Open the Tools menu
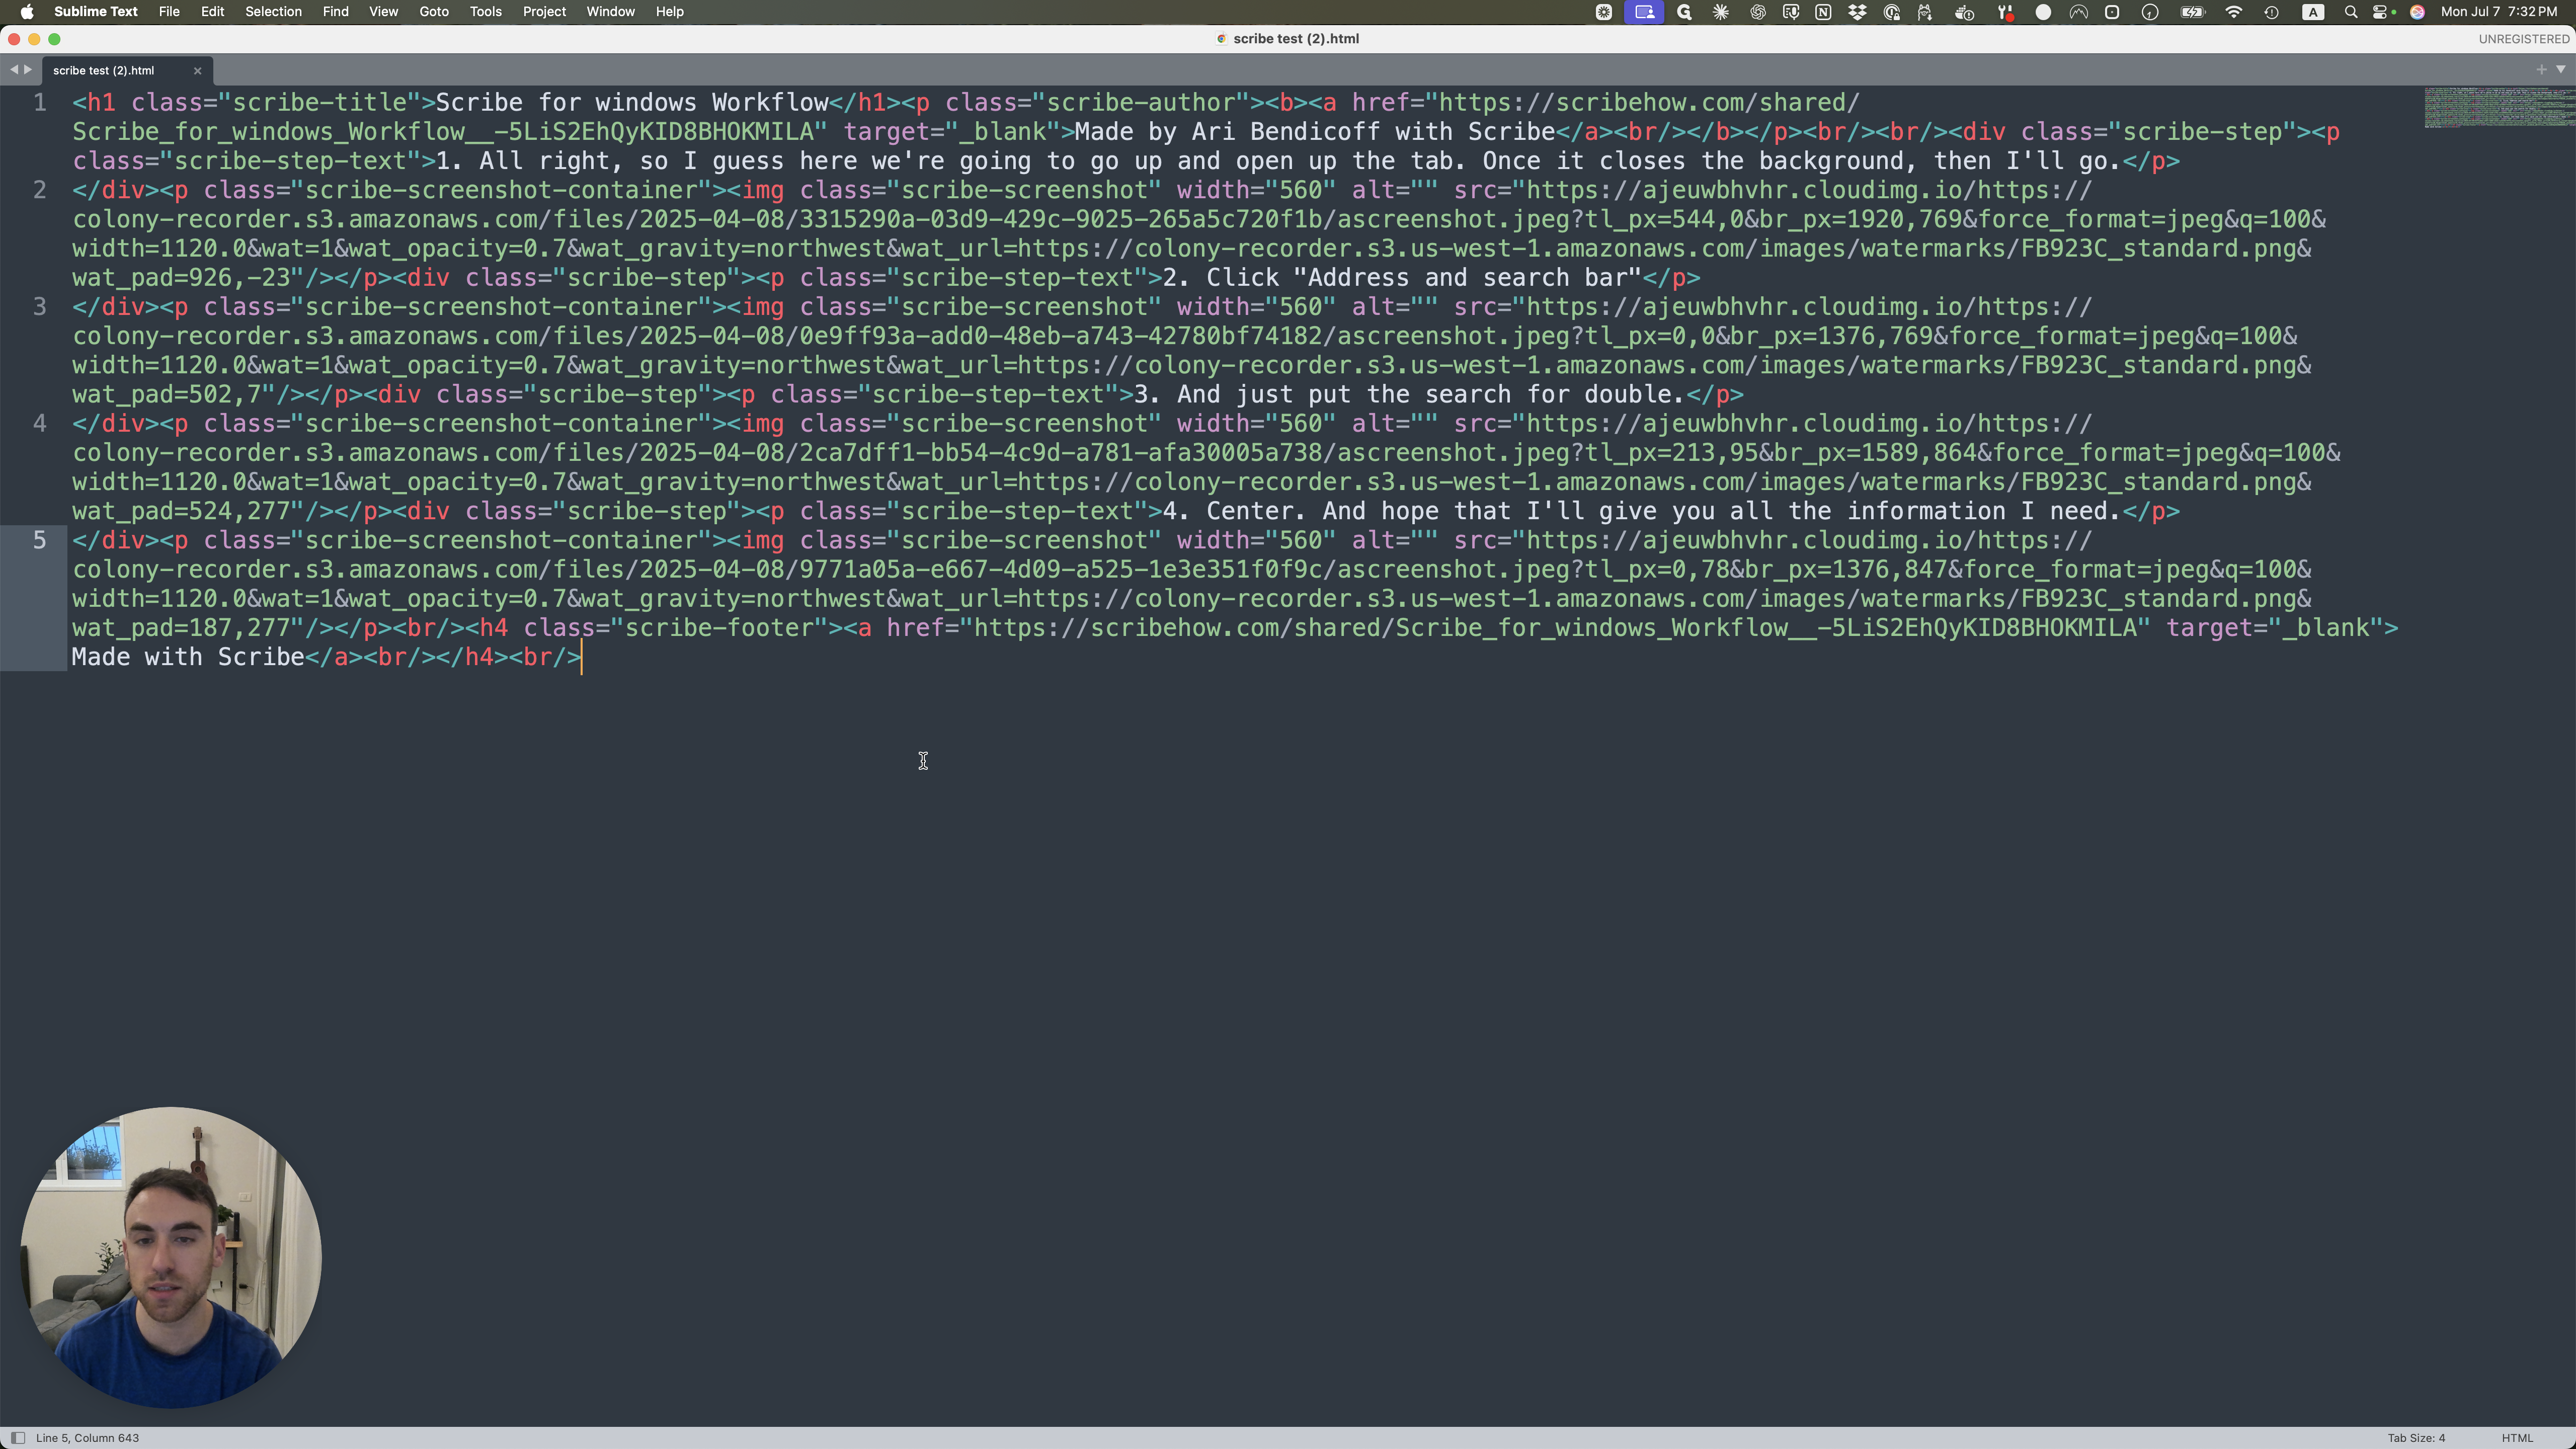Image resolution: width=2576 pixels, height=1449 pixels. [x=486, y=12]
